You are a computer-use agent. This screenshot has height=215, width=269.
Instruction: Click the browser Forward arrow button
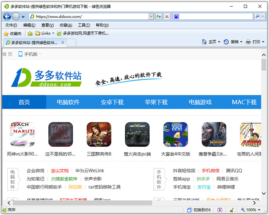coord(16,17)
